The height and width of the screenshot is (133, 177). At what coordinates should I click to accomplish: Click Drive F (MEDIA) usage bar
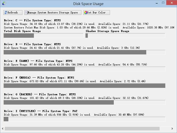click(x=85, y=86)
